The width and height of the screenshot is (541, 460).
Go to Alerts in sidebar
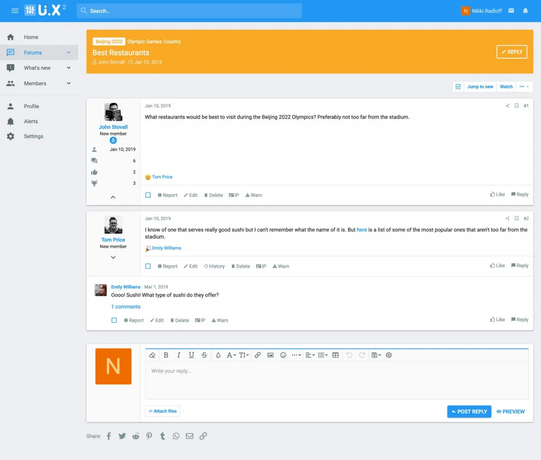(31, 121)
